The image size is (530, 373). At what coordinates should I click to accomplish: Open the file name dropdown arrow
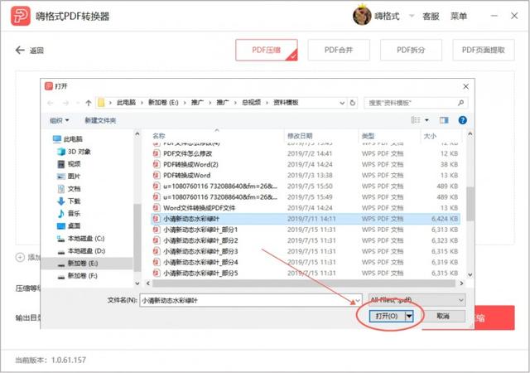tap(358, 300)
